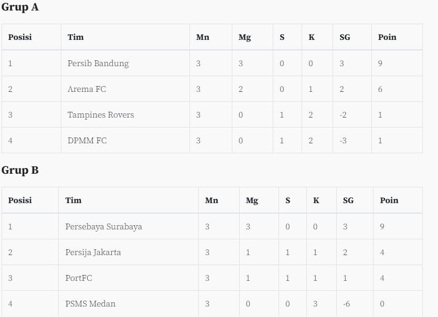Viewport: 438px width, 317px height.
Task: Click the Posisi header in Grup B
Action: 20,200
